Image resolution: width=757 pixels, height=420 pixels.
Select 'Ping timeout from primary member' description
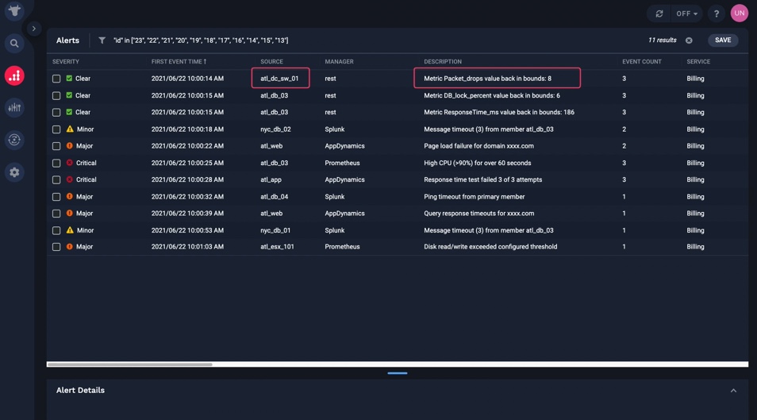coord(474,197)
